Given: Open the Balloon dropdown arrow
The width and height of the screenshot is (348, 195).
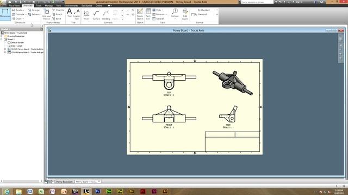Looking at the screenshot, I should pyautogui.click(x=175, y=19).
